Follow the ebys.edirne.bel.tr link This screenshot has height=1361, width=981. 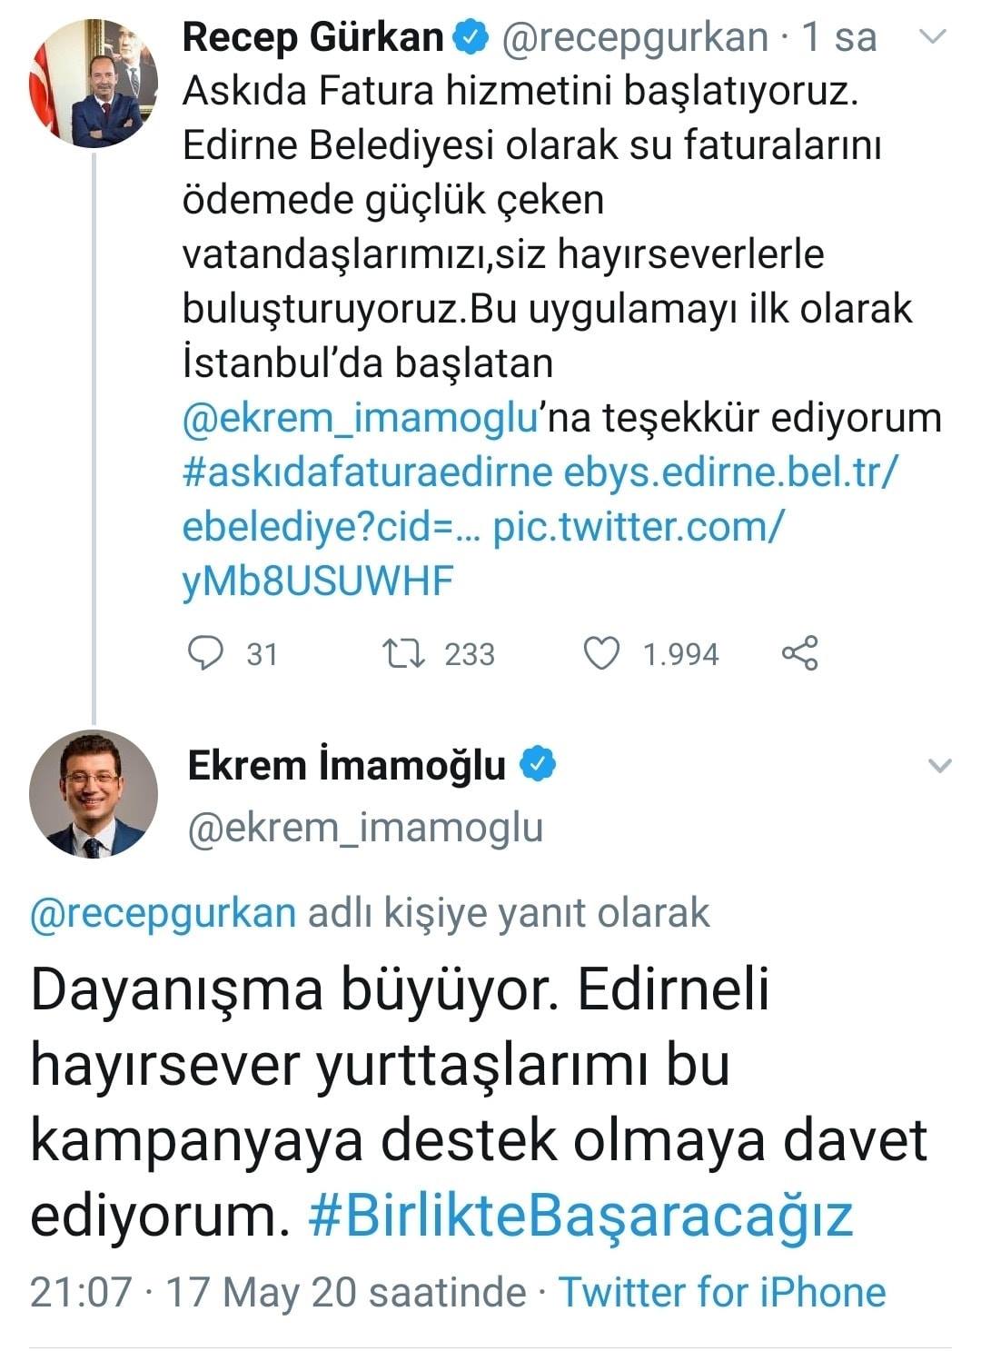[731, 472]
